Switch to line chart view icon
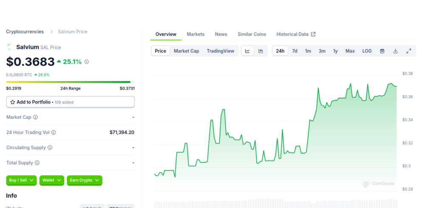Screen dimensions: 435x208 [x=248, y=51]
